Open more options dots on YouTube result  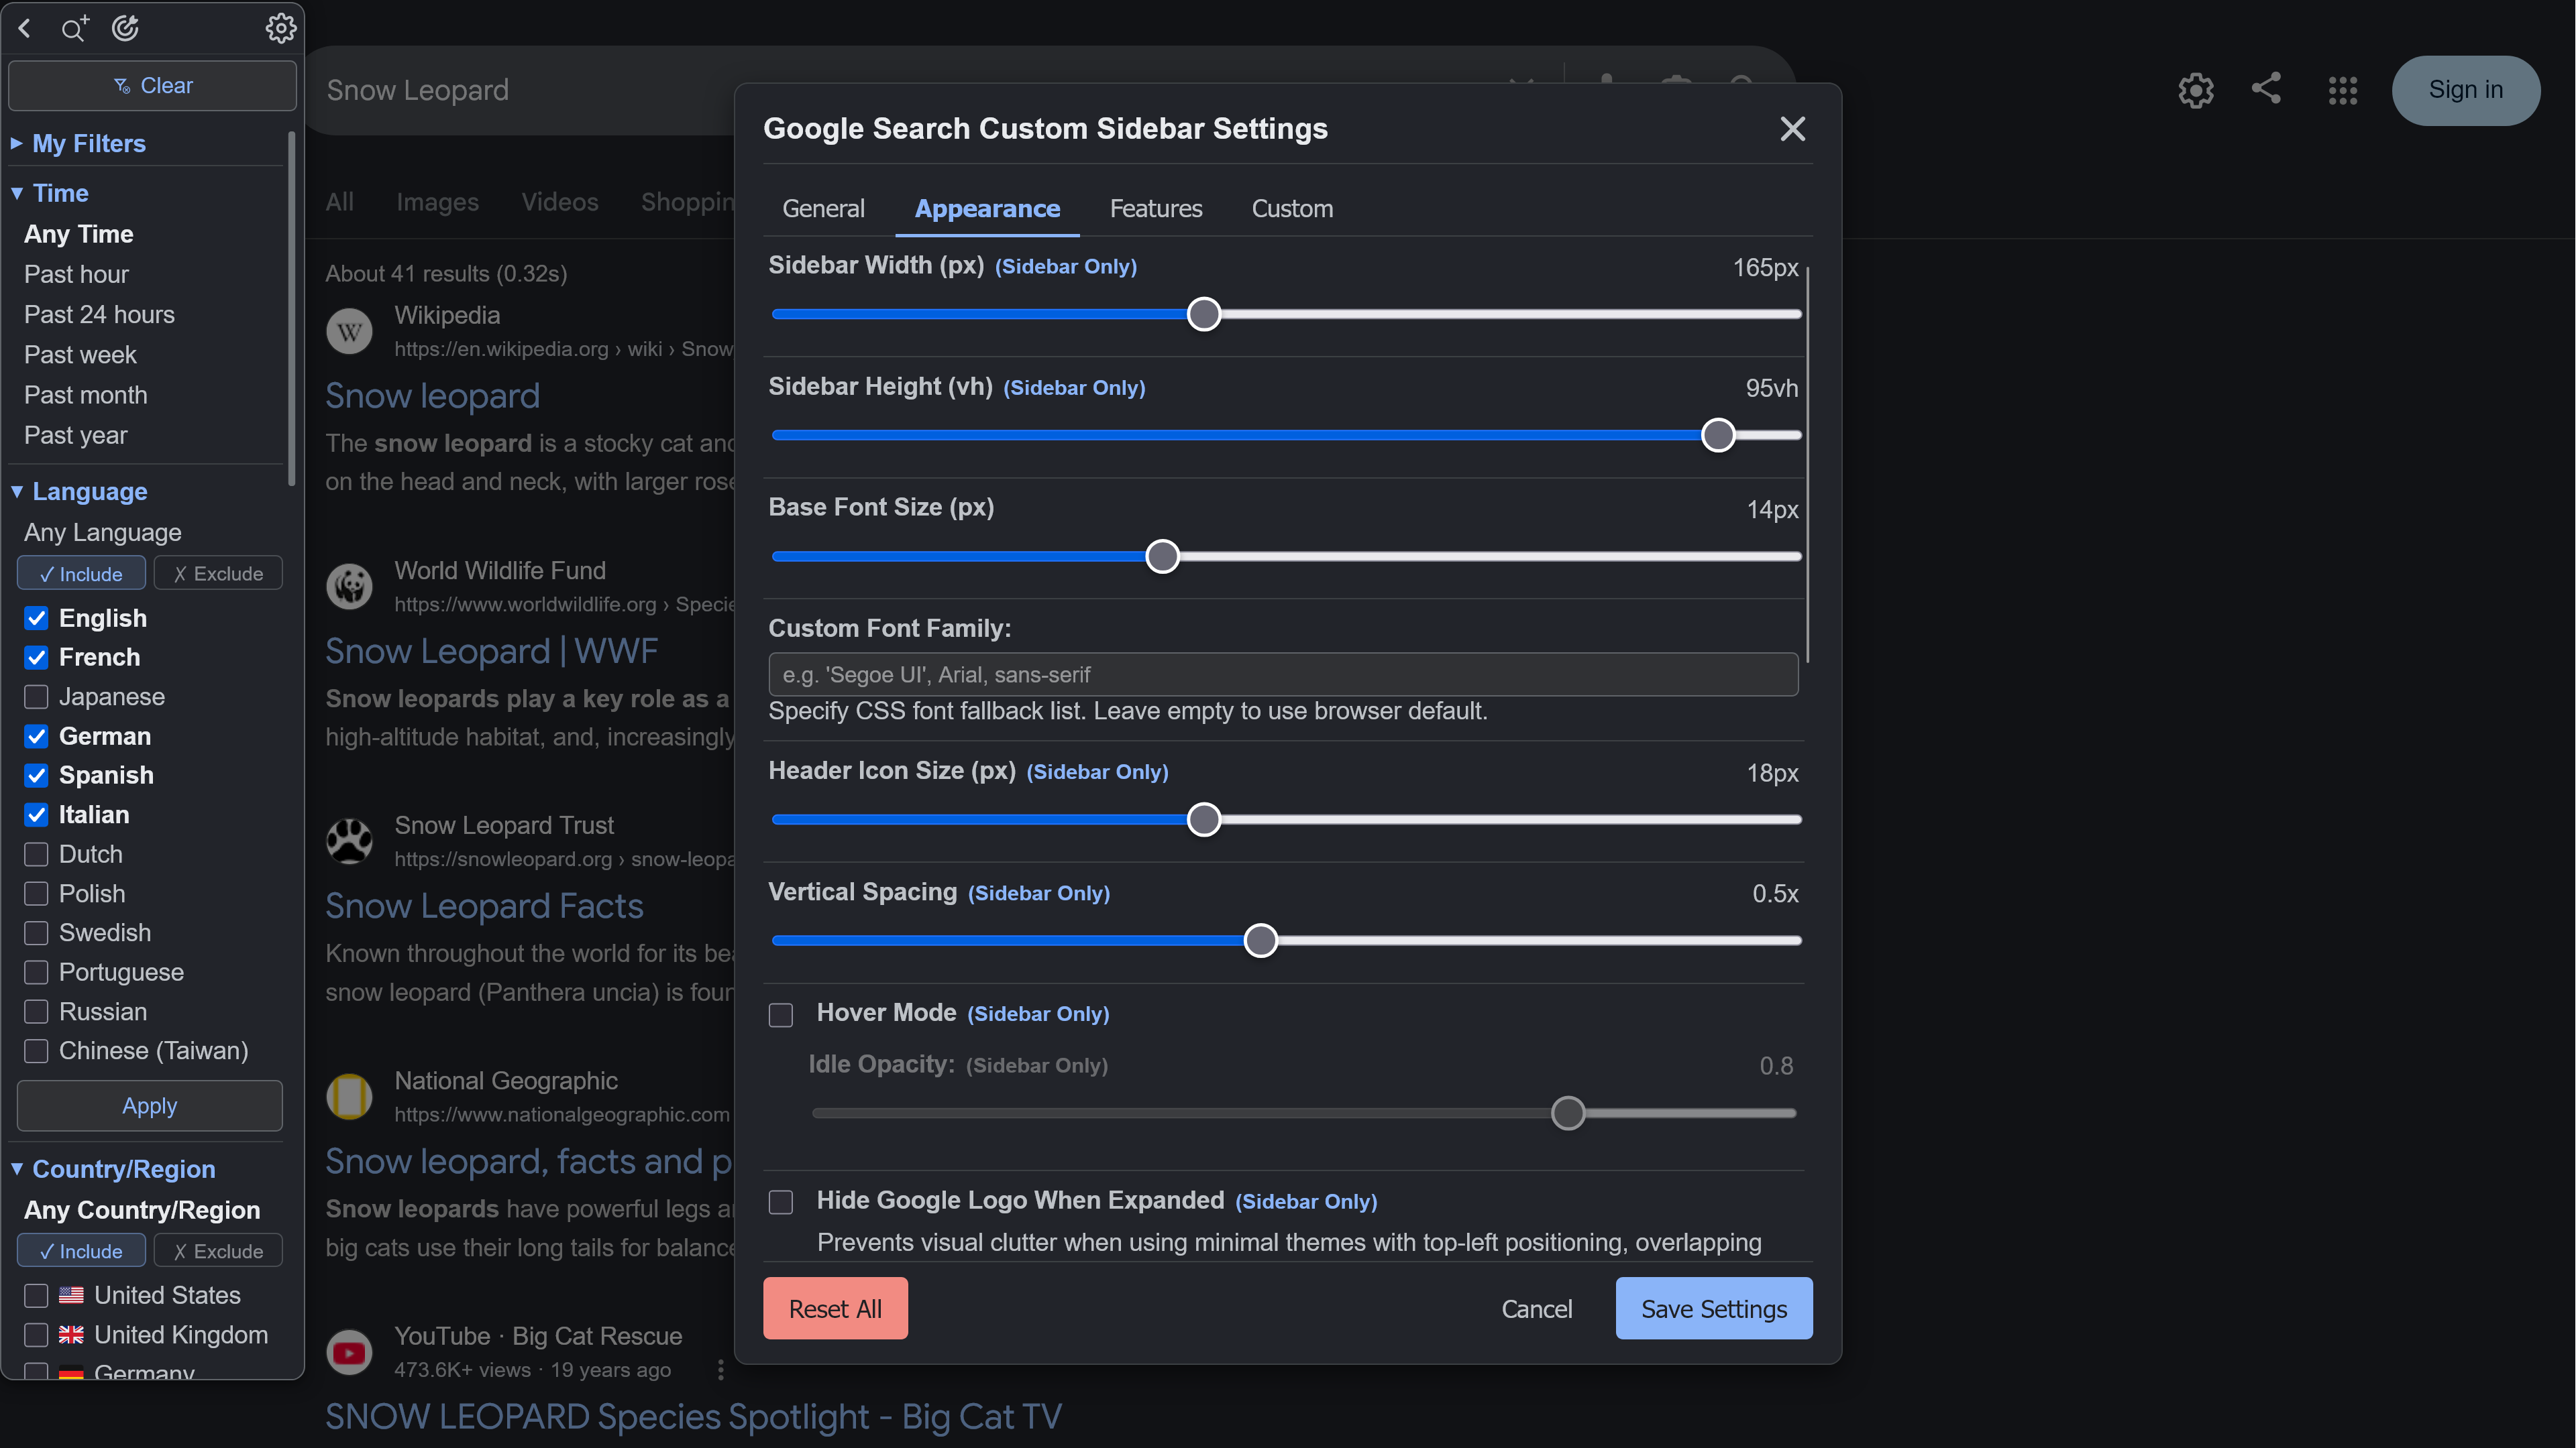pos(720,1370)
